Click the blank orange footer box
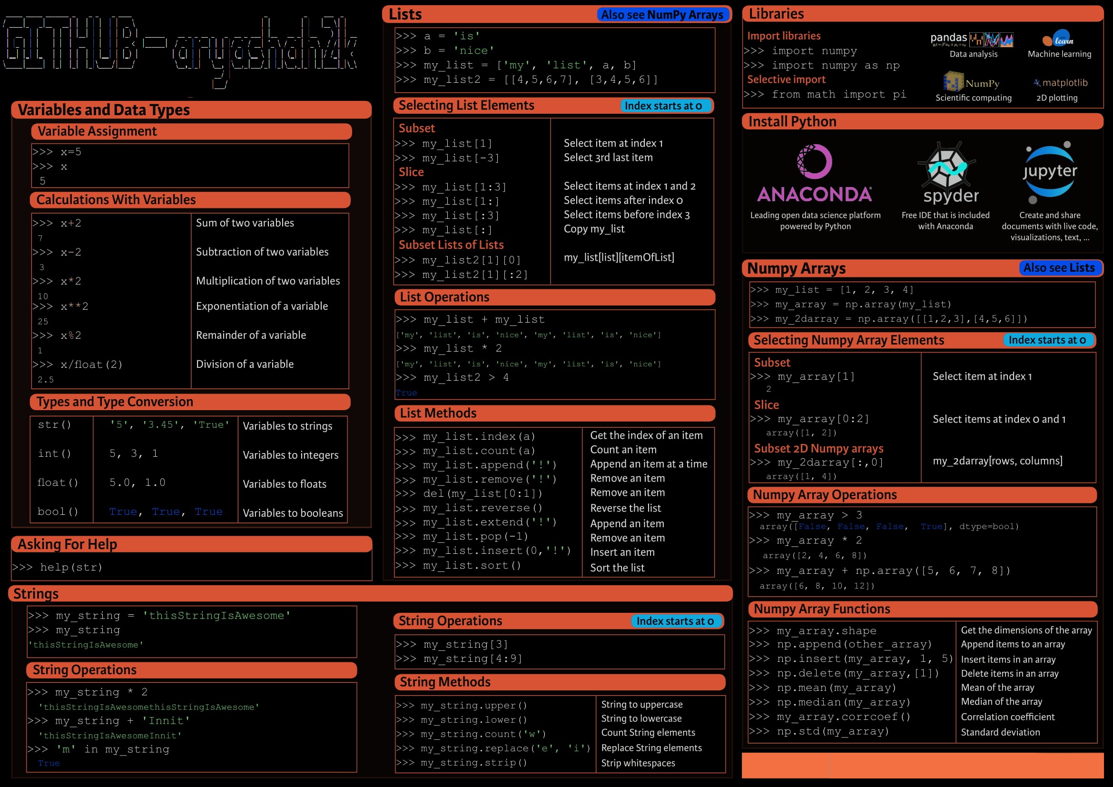1113x787 pixels. pyautogui.click(x=923, y=765)
